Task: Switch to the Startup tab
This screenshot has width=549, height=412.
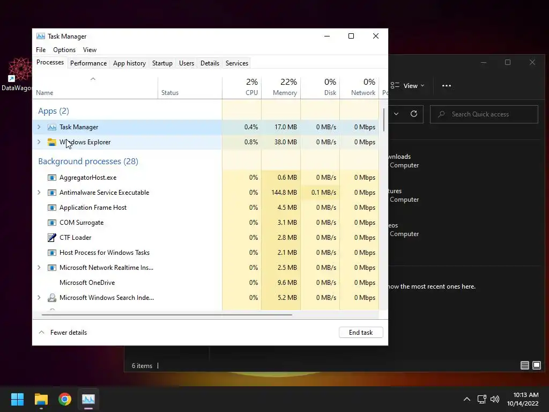Action: tap(162, 63)
